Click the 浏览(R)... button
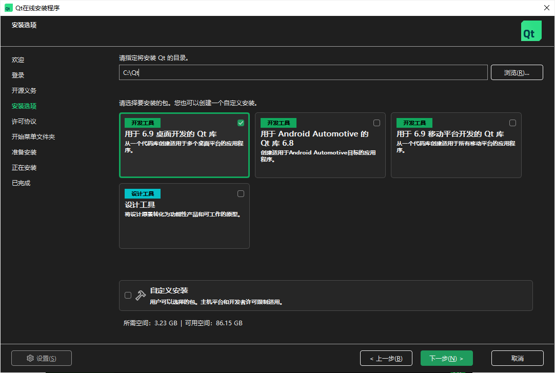 (517, 72)
